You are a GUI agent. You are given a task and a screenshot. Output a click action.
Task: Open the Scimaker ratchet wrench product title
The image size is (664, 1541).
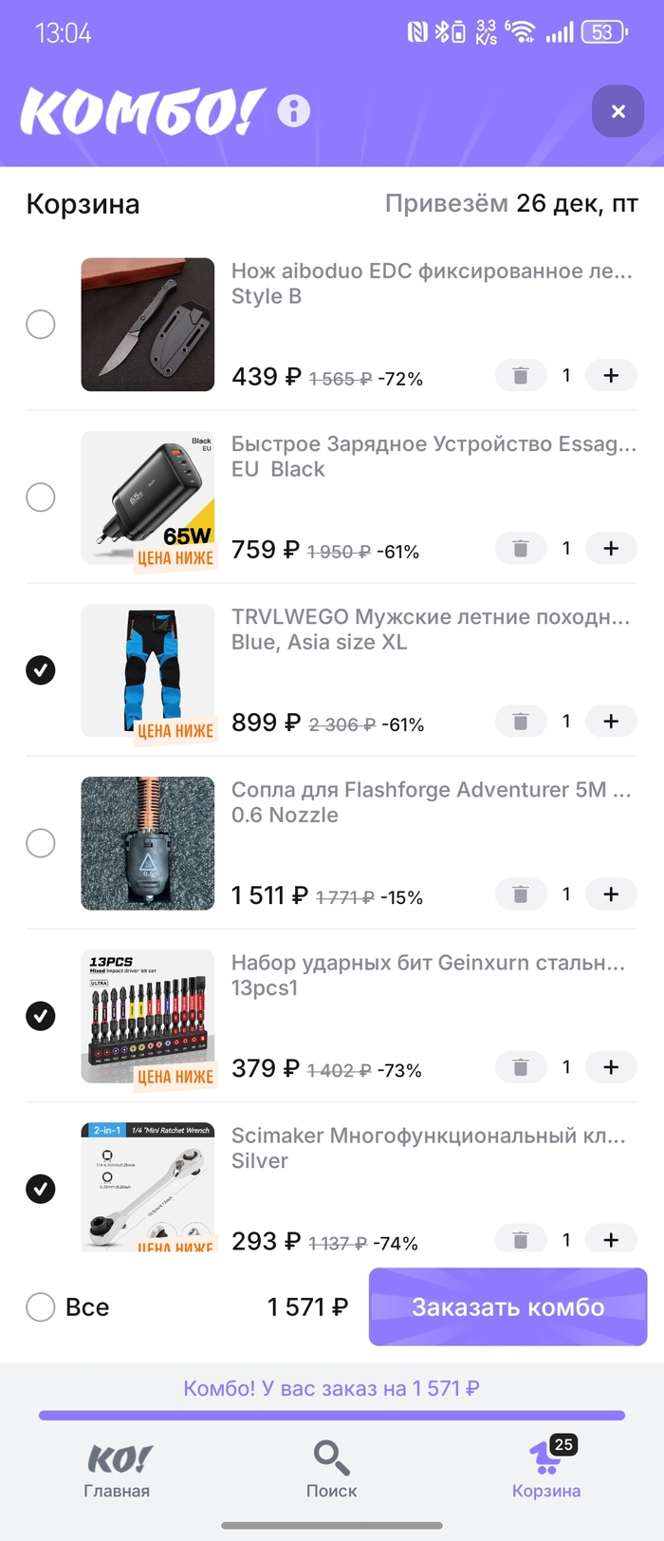pyautogui.click(x=429, y=1136)
